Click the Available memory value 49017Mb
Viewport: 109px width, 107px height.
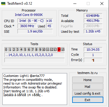[x=93, y=21]
